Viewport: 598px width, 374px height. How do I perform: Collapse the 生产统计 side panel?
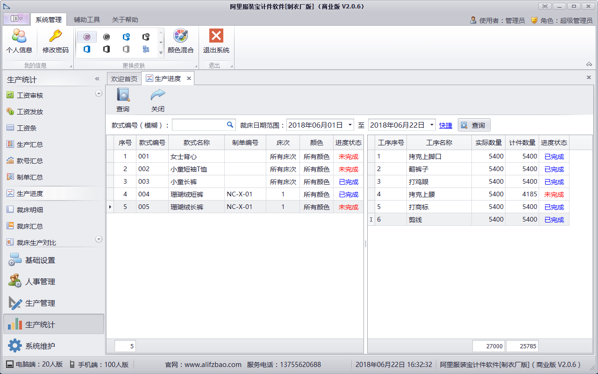pyautogui.click(x=97, y=79)
